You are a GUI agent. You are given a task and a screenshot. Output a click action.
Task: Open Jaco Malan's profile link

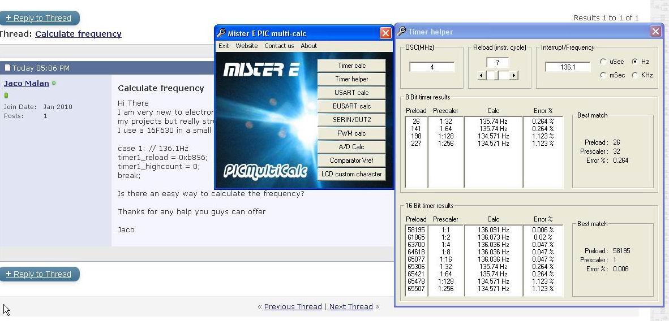(27, 83)
